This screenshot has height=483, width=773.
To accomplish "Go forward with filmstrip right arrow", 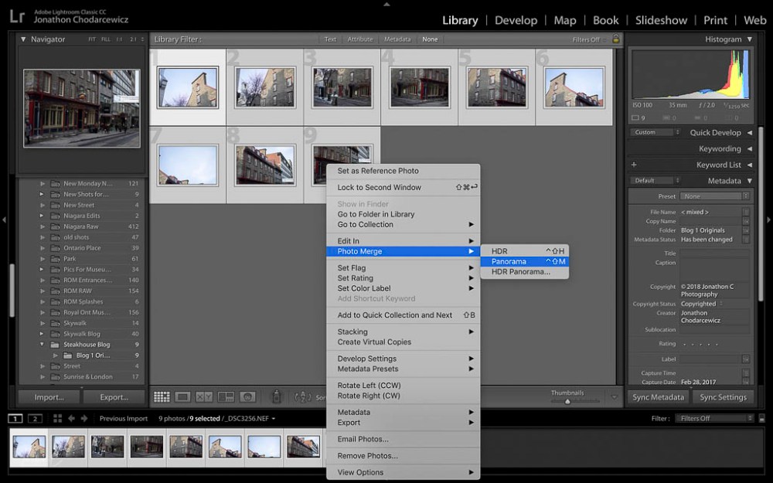I will point(83,418).
